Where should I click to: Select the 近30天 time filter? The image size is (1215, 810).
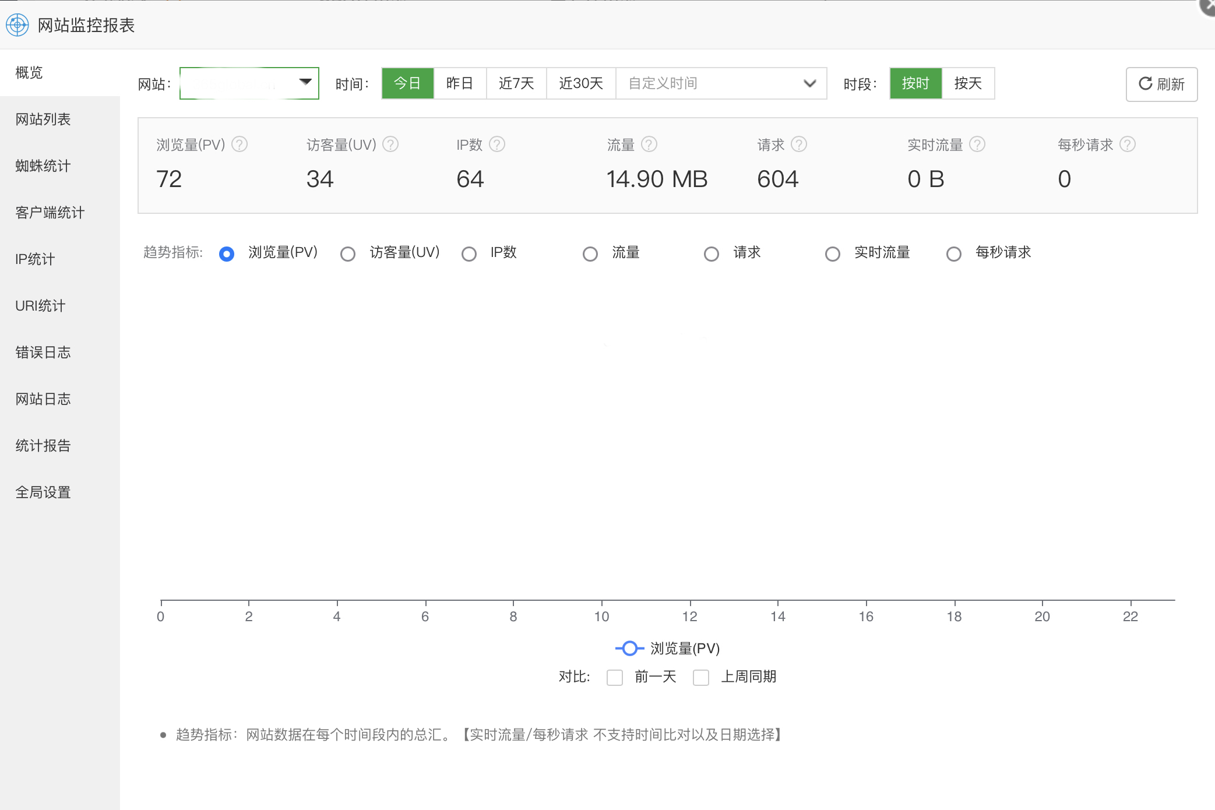(x=581, y=83)
